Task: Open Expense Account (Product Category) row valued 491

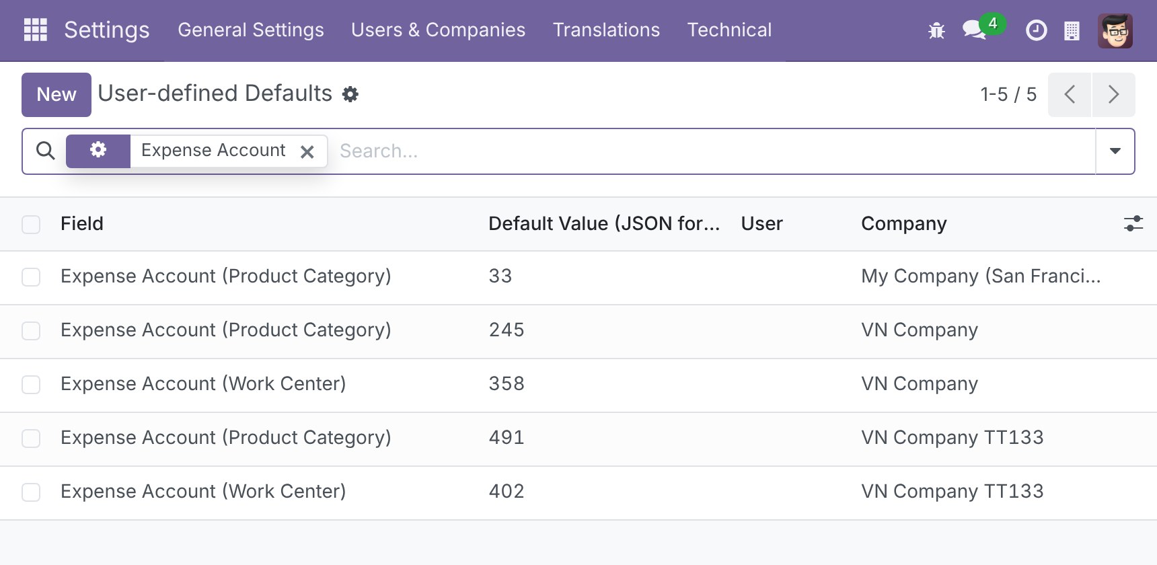Action: [x=578, y=439]
